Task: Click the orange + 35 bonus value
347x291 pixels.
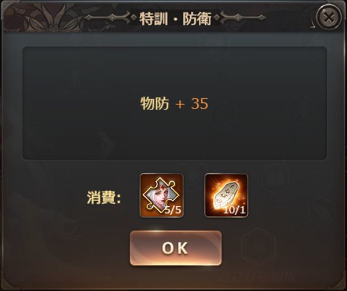Action: [x=191, y=103]
